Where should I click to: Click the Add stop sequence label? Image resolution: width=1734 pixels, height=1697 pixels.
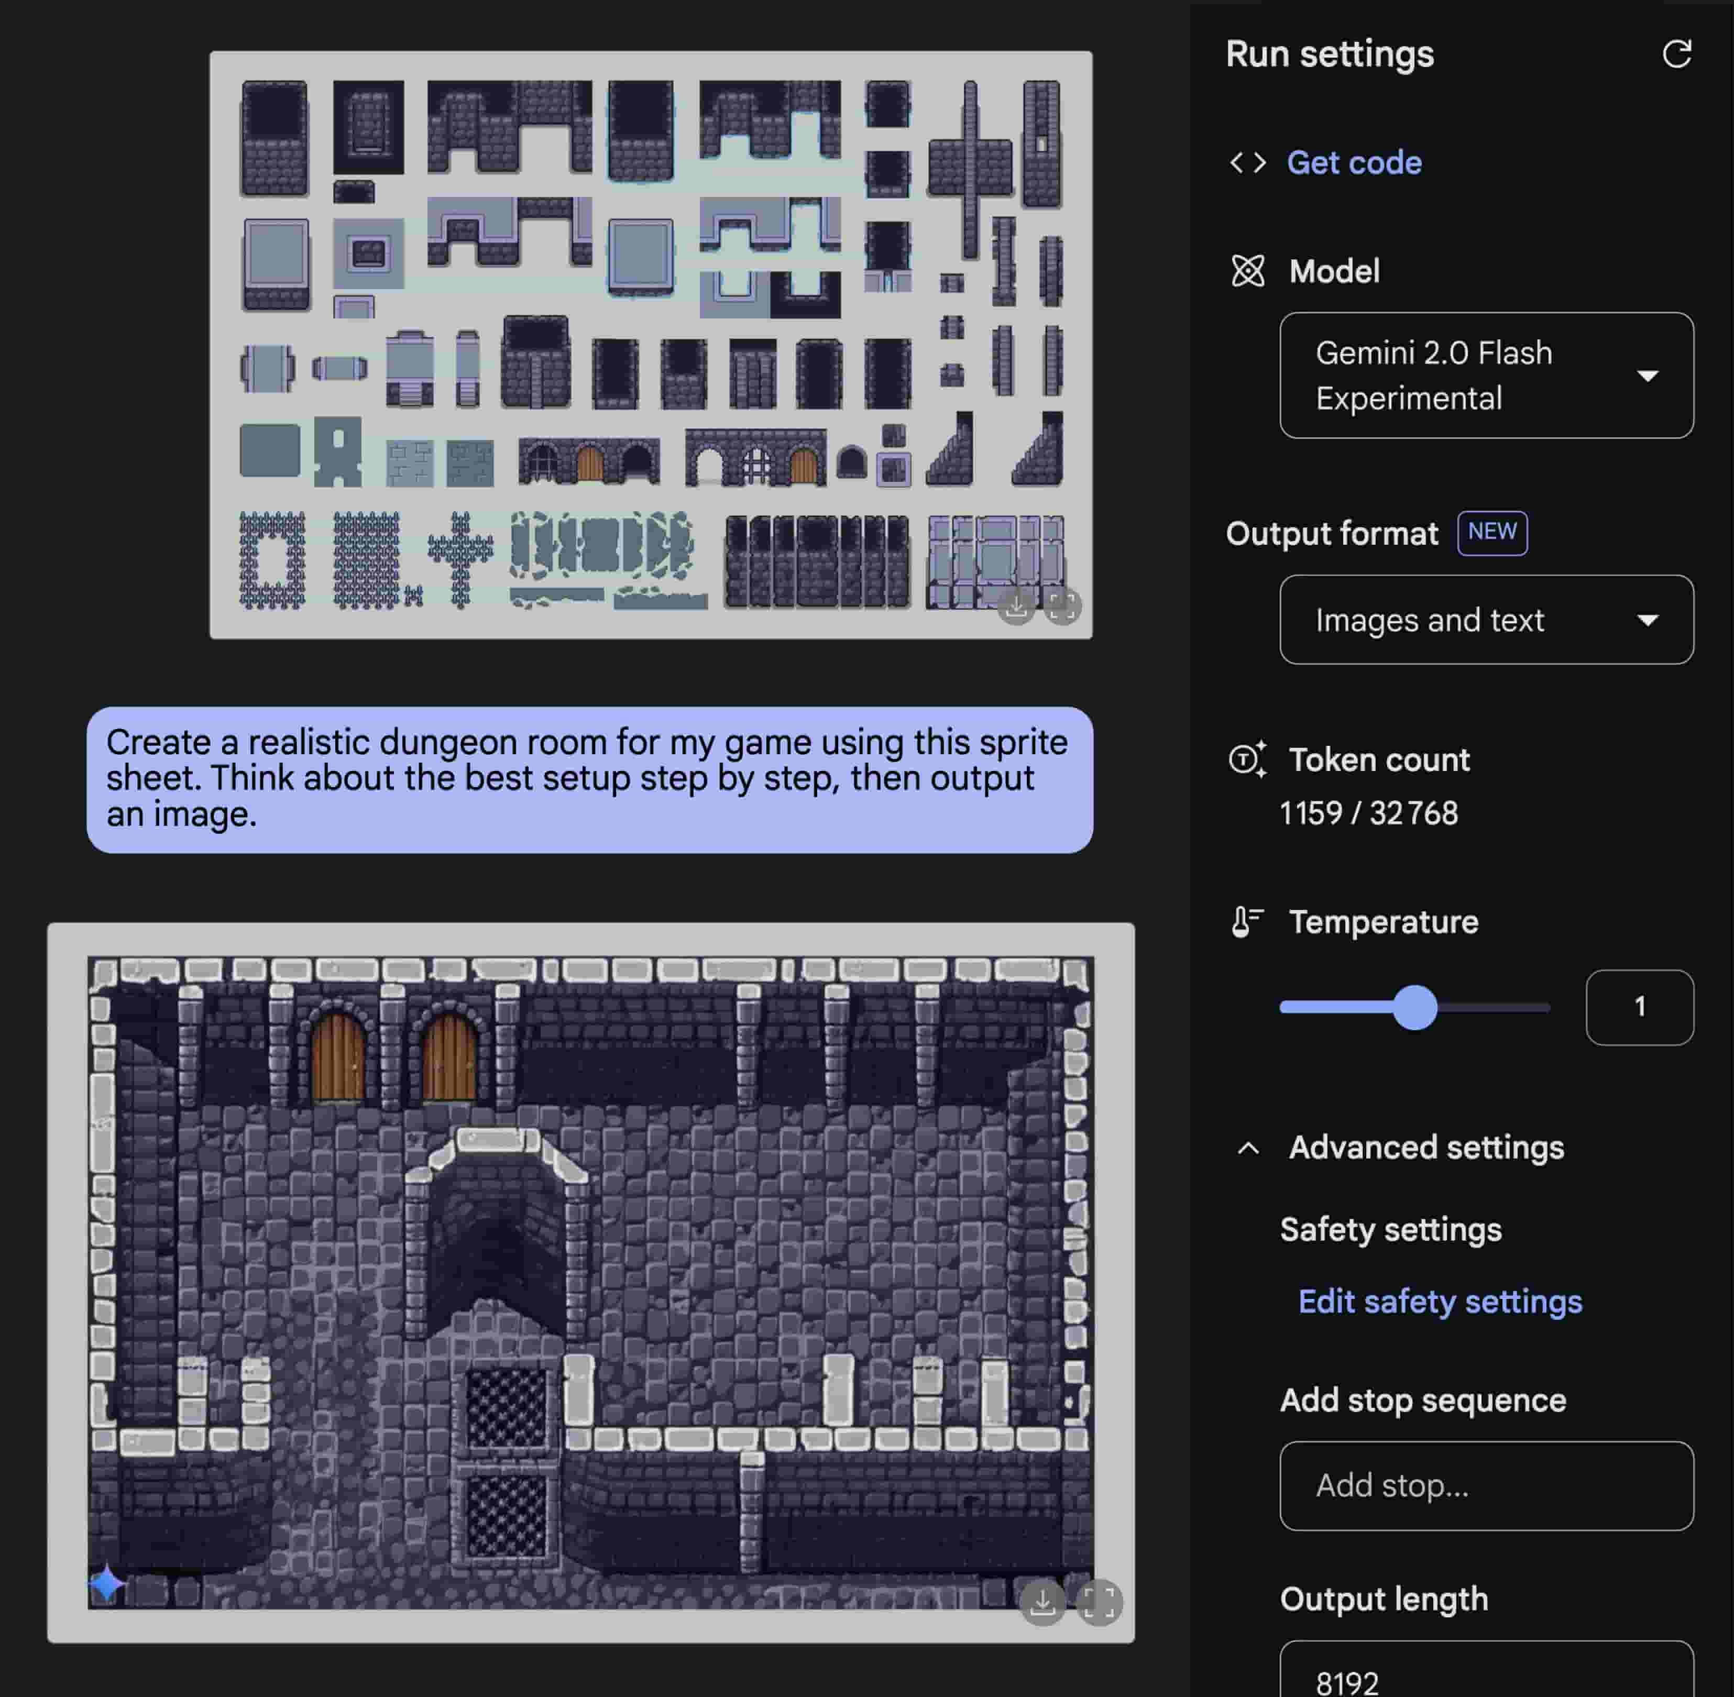1423,1400
